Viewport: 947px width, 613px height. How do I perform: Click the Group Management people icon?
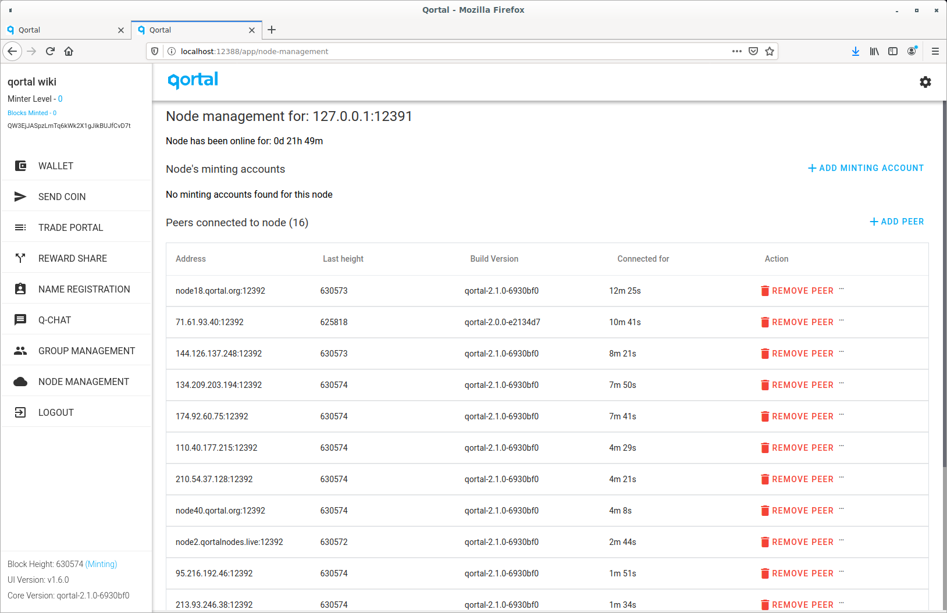[x=20, y=351]
